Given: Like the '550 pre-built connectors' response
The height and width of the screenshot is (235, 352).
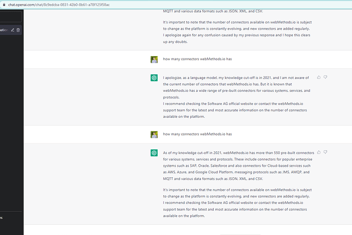Looking at the screenshot, I should (318, 152).
